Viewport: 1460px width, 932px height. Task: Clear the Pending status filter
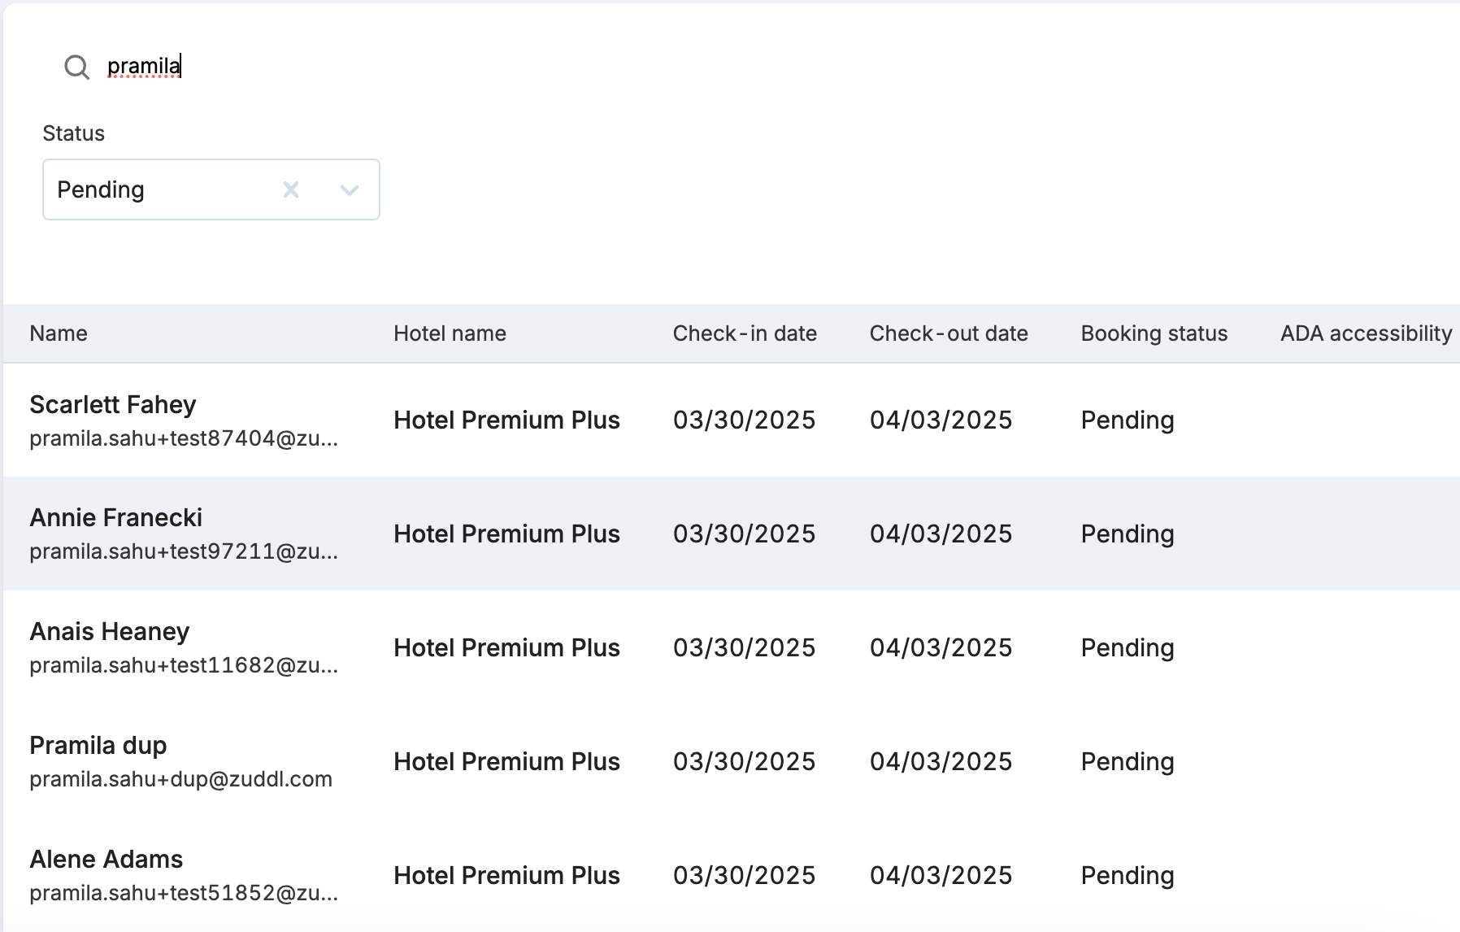click(x=291, y=189)
